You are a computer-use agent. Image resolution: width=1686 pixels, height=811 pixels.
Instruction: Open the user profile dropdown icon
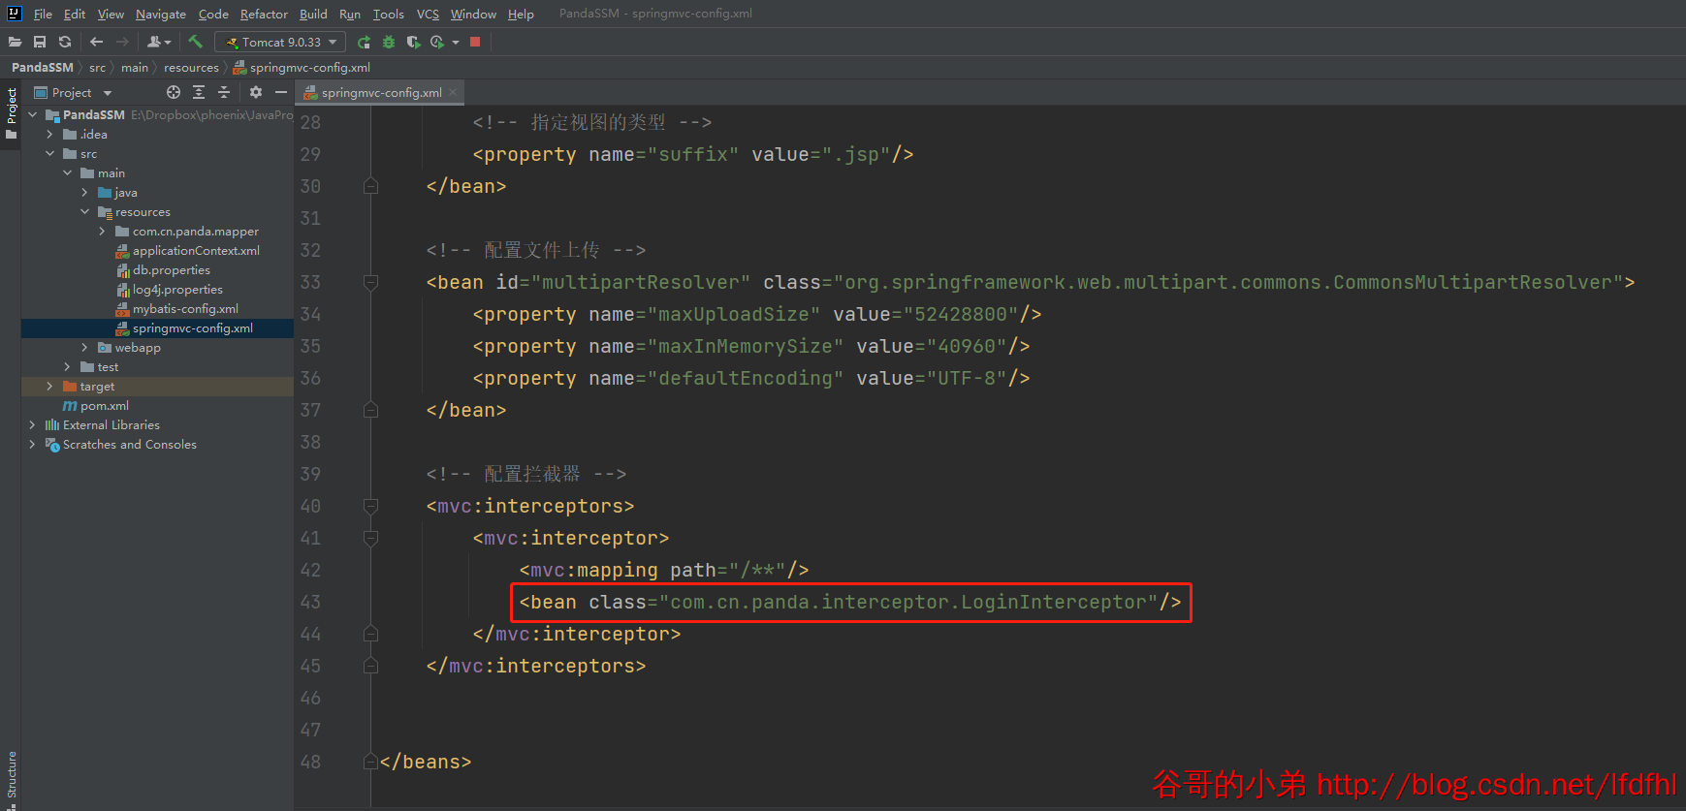(x=159, y=42)
